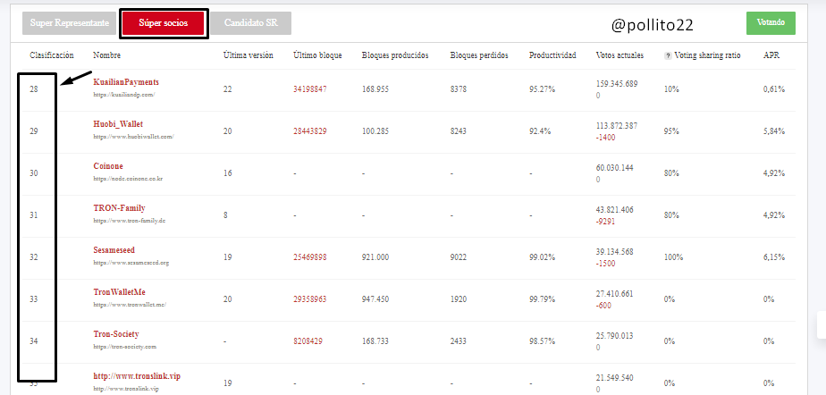Open block 29358963 details
826x395 pixels.
pos(309,299)
